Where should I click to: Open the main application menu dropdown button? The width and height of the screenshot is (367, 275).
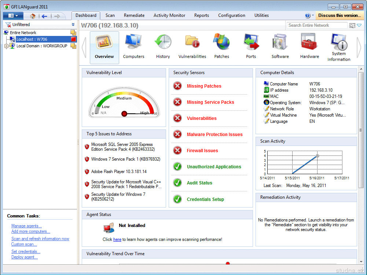coord(13,16)
